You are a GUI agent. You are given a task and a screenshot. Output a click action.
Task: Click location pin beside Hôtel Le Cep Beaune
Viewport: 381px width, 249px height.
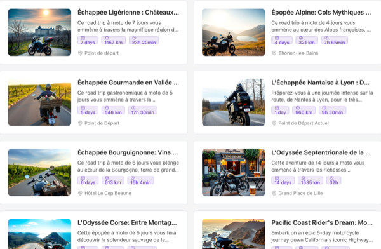coord(80,193)
